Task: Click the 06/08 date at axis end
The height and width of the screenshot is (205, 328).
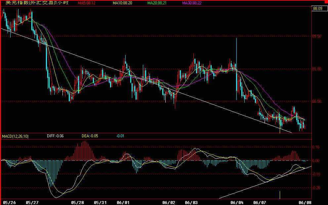Action: tap(305, 202)
